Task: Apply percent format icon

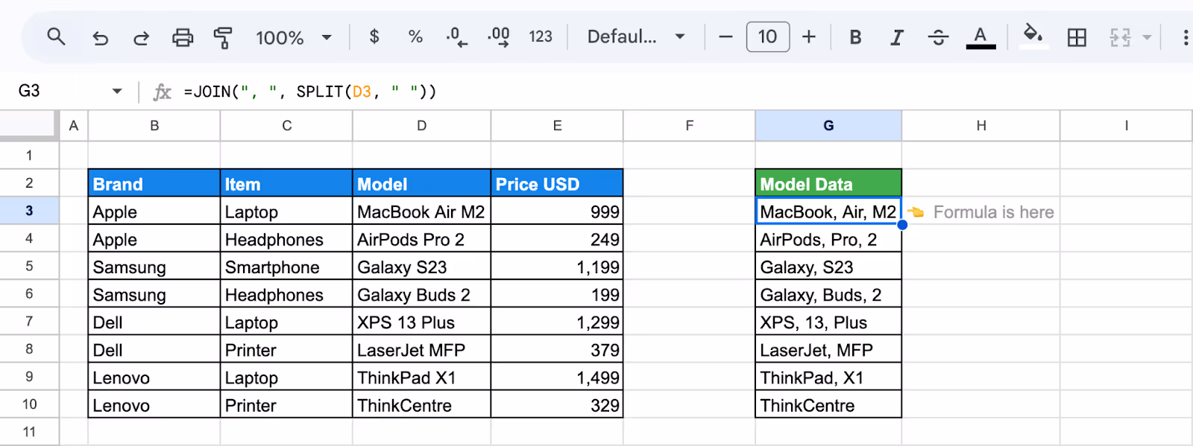Action: point(415,36)
